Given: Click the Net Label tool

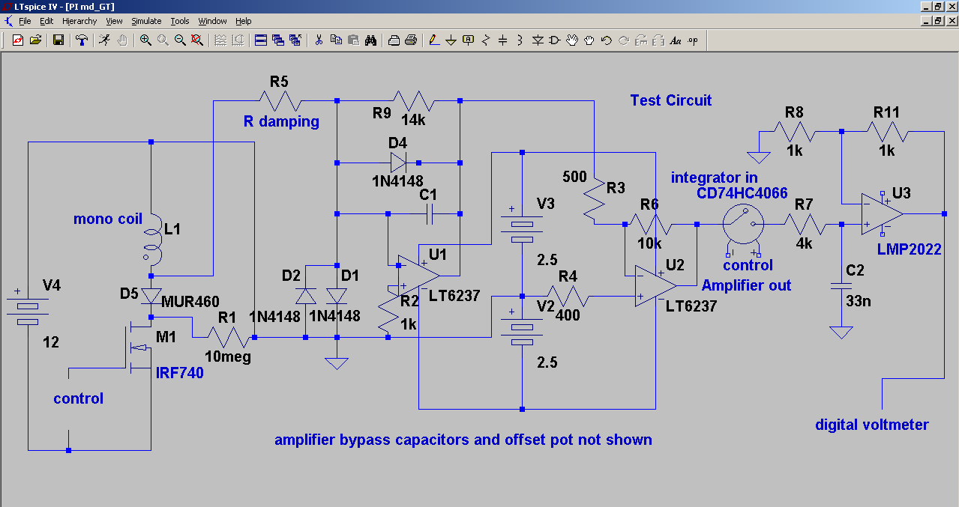Looking at the screenshot, I should click(x=469, y=40).
